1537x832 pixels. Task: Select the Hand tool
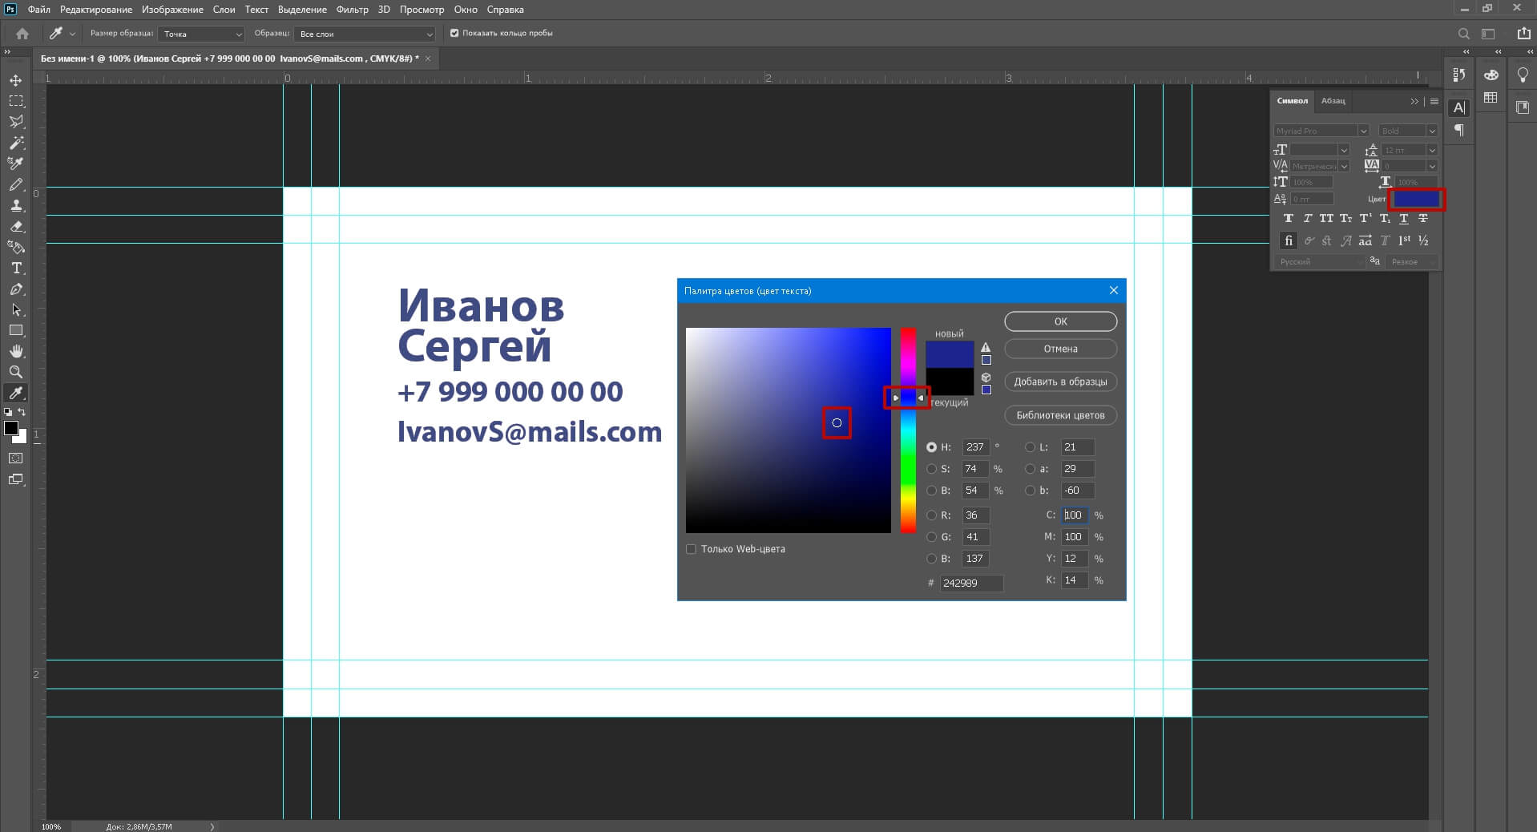tap(16, 351)
